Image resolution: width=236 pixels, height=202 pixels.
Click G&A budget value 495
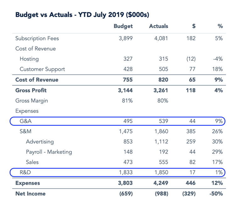pos(128,121)
